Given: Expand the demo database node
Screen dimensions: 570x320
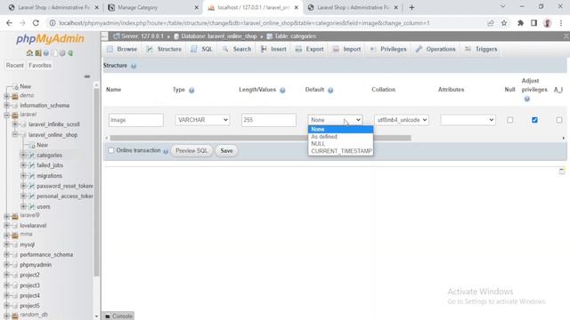Looking at the screenshot, I should 6,96.
